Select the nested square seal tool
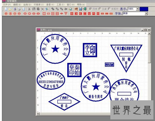The image size is (155, 121). tap(53, 14)
